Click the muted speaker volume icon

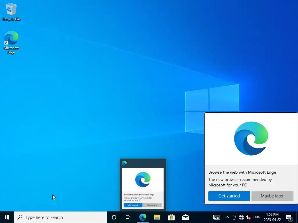coord(248,217)
